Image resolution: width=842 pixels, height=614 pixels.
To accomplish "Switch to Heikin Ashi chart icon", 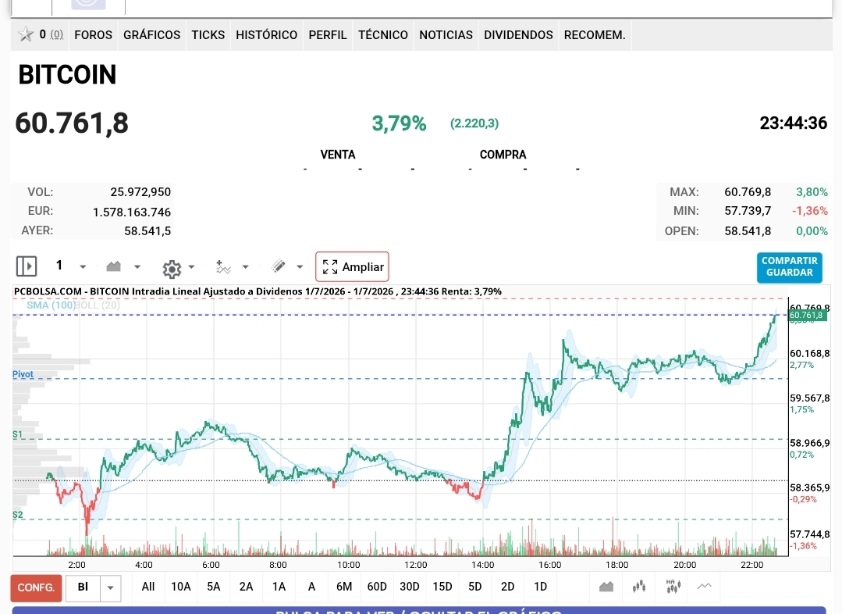I will (x=673, y=586).
